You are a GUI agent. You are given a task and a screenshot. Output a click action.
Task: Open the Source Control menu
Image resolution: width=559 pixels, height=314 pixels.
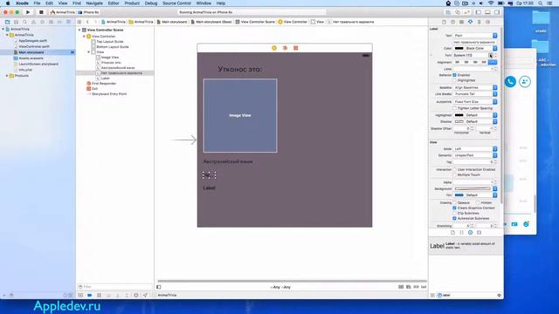click(x=176, y=3)
